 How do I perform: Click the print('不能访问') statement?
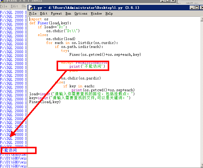coord(87,66)
